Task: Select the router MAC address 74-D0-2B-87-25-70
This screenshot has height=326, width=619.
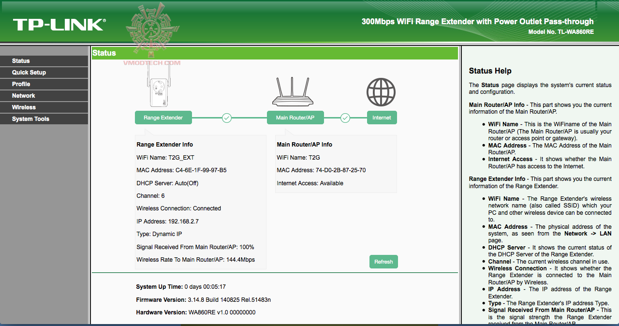Action: pyautogui.click(x=340, y=170)
